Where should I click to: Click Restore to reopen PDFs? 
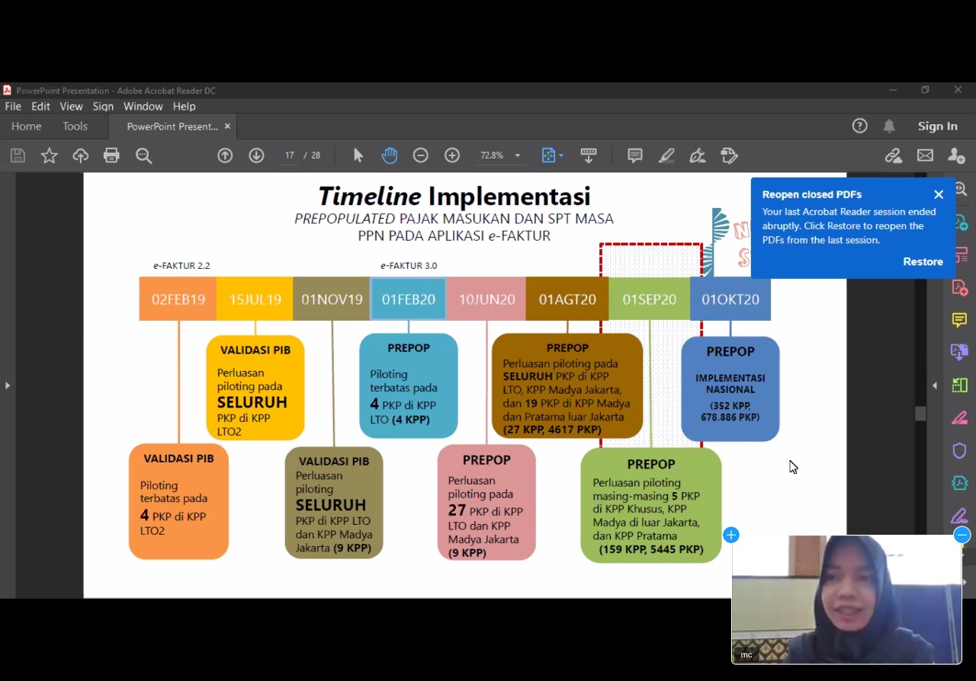tap(923, 261)
